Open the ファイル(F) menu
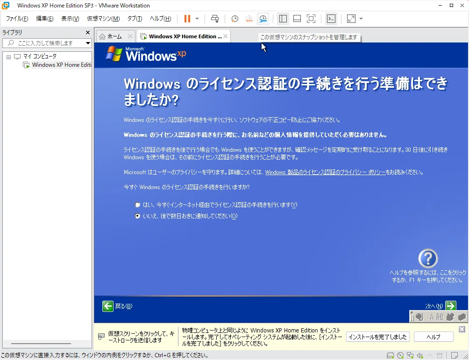 pyautogui.click(x=17, y=19)
